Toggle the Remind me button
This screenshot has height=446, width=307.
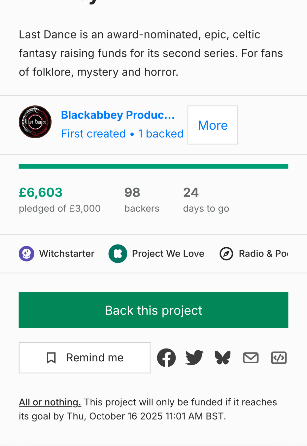tap(85, 358)
